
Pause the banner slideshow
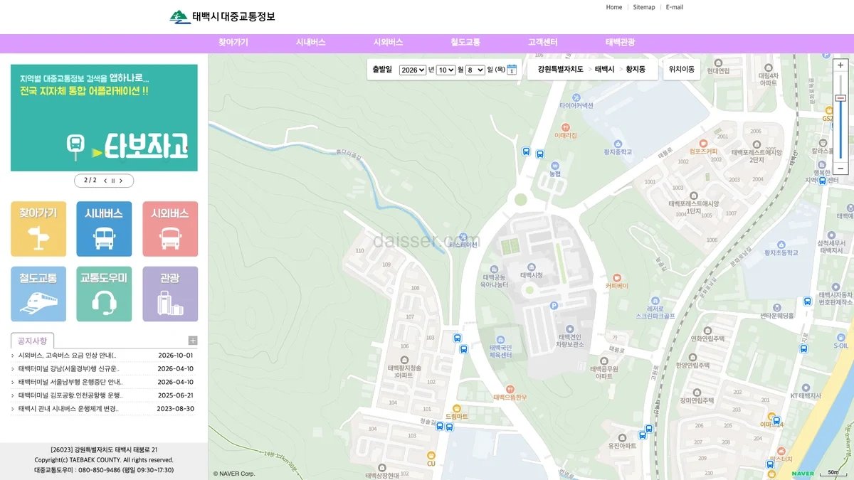(x=113, y=181)
